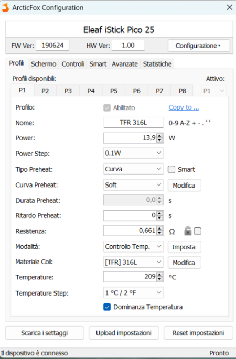Viewport: 236px width, 359px height.
Task: Open the Curva Preheat dropdown
Action: coord(133,185)
